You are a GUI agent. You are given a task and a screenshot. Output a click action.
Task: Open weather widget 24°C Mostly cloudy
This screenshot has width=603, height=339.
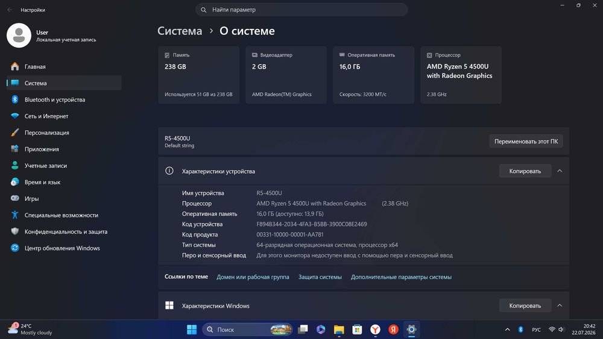point(30,329)
